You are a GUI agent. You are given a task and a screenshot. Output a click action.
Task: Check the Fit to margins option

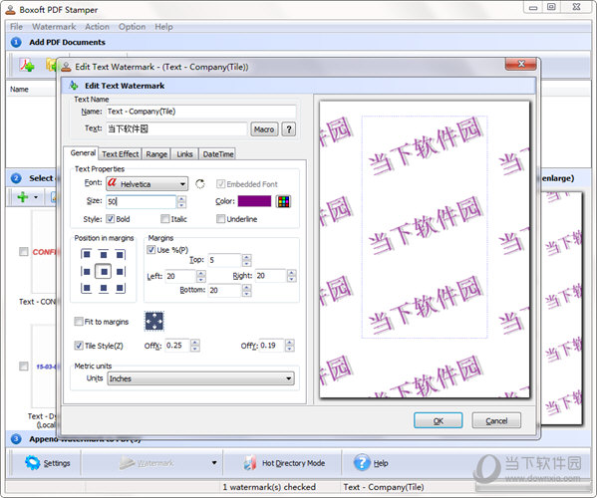(79, 322)
